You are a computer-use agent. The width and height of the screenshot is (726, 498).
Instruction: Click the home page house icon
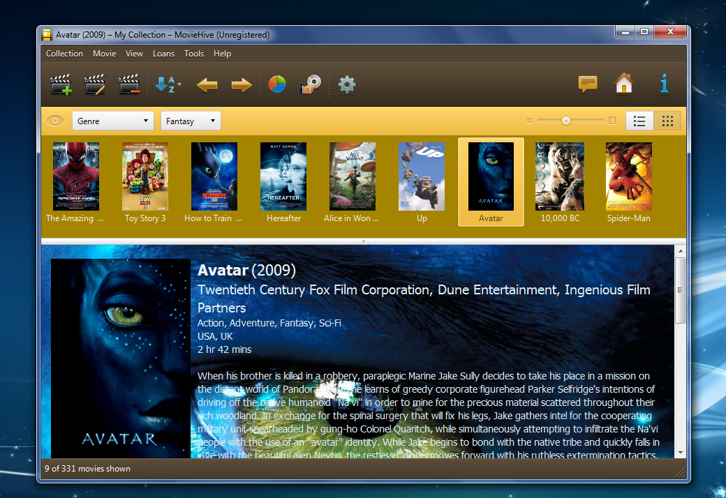tap(624, 83)
